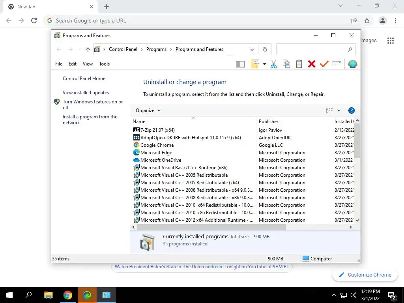404x303 pixels.
Task: Select Visual C++ 2008 Redistributable x64 row
Action: (193, 190)
